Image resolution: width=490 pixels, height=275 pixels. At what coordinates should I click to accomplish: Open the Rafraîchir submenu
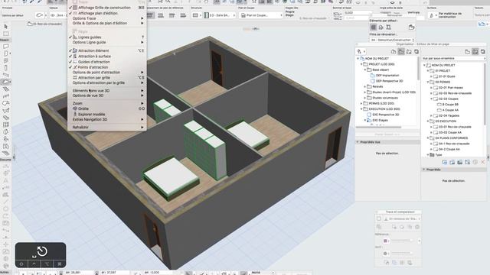[x=107, y=128]
